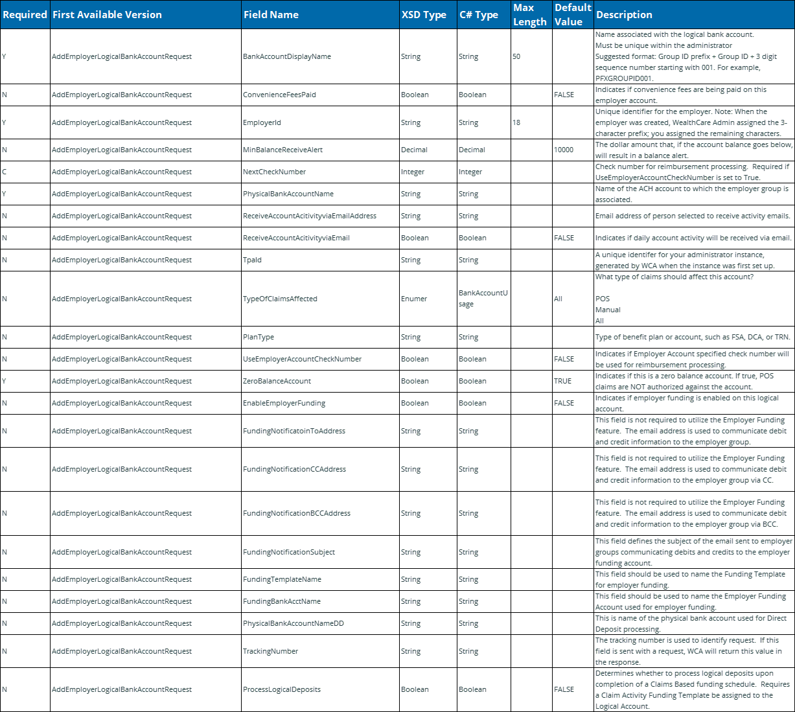Click the Required column header

tap(25, 14)
